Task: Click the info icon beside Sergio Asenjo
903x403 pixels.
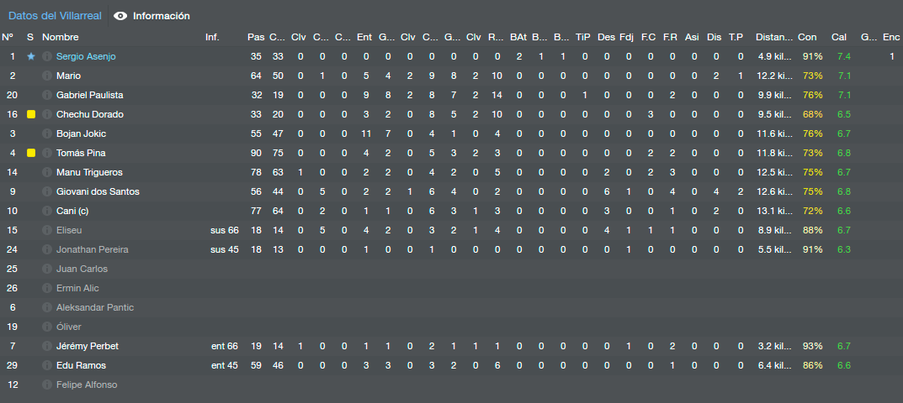Action: click(x=46, y=56)
